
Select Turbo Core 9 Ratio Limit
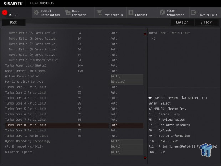tap(74, 130)
